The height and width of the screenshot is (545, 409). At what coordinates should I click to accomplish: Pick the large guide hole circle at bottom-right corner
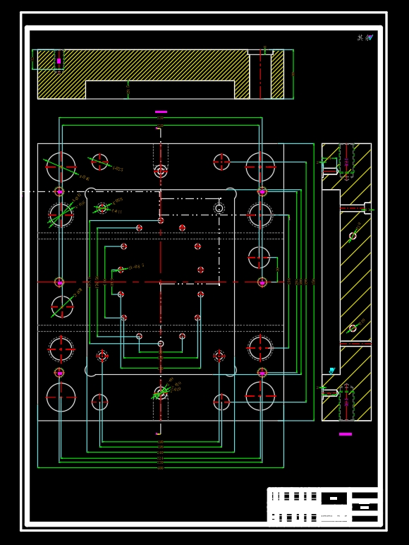click(x=260, y=396)
